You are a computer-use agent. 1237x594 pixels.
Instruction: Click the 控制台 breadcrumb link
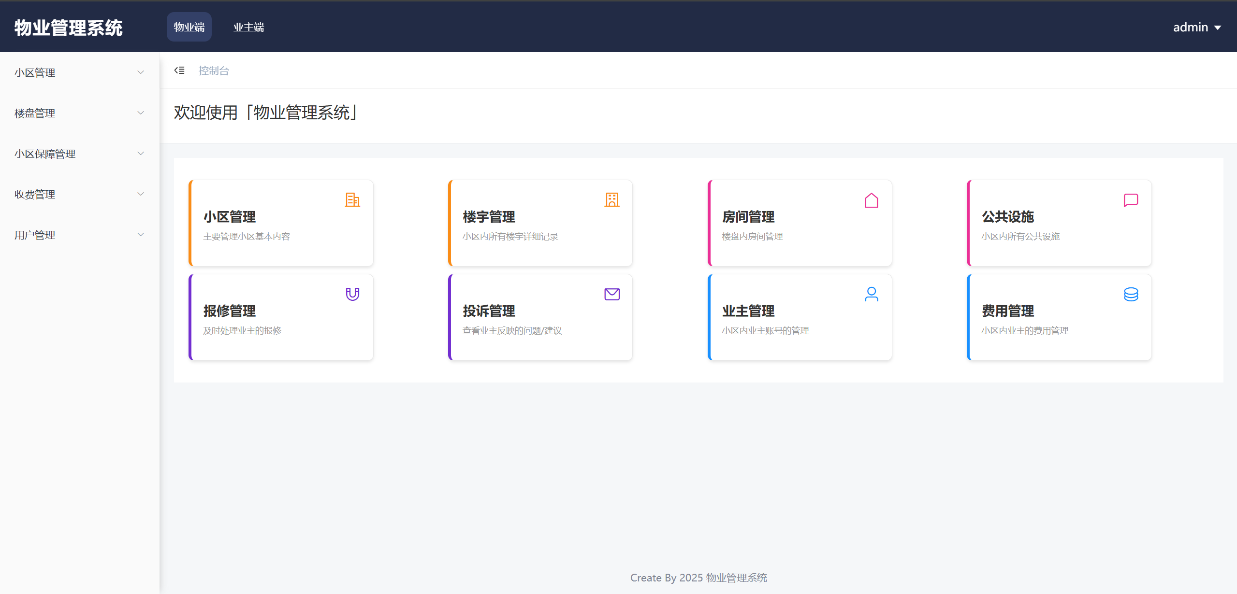coord(214,71)
